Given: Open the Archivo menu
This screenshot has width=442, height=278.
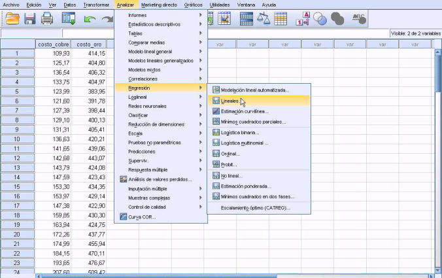Looking at the screenshot, I should [11, 5].
